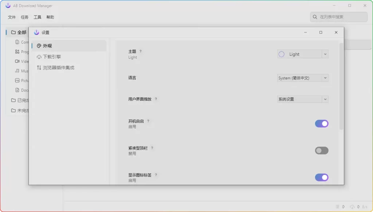
Task: Click the pictures icon in sidebar
Action: pyautogui.click(x=17, y=81)
